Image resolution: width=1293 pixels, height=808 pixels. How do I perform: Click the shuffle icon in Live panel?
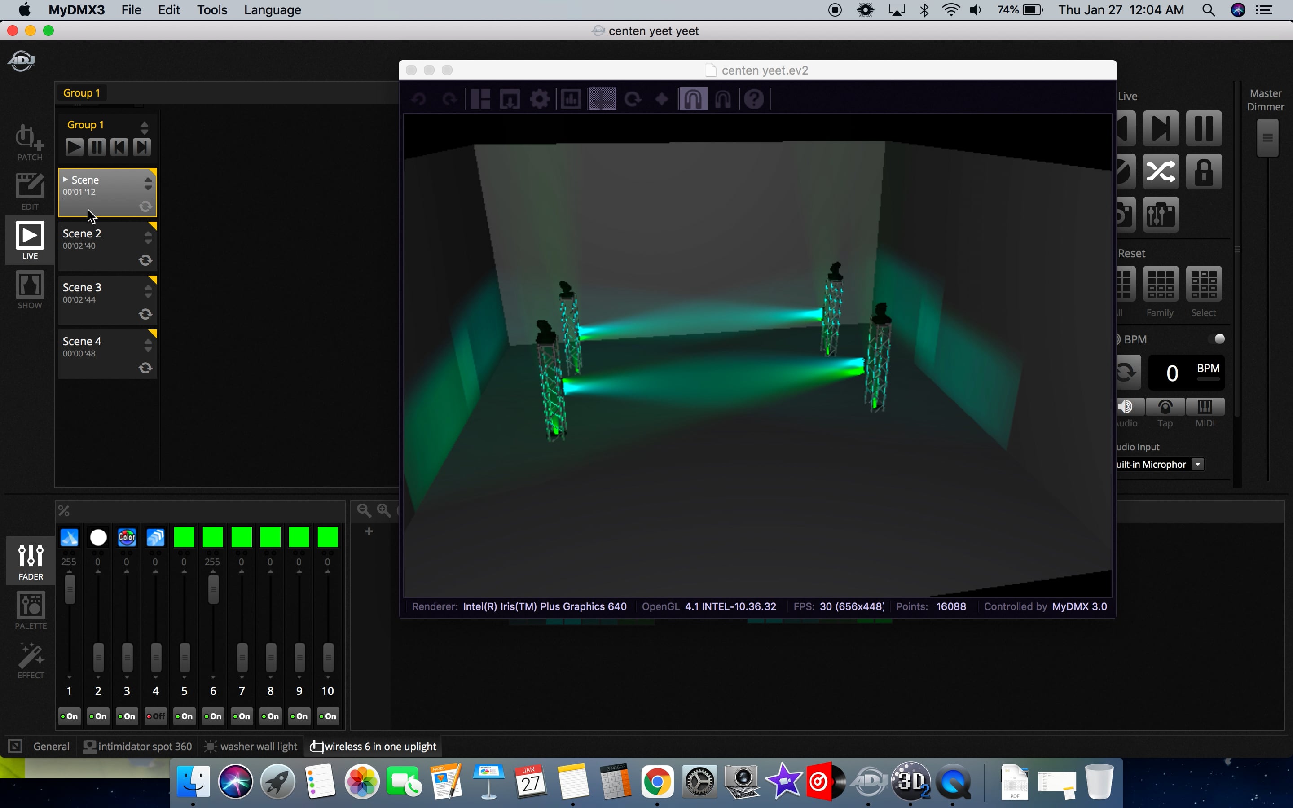(1161, 171)
